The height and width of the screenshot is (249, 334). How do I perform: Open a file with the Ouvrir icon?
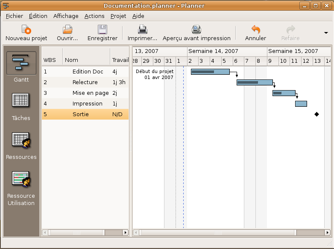pos(67,30)
